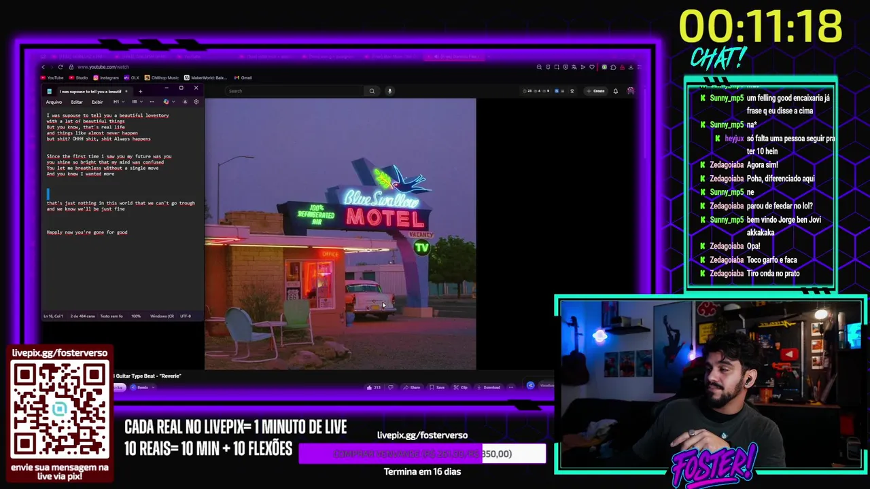This screenshot has width=870, height=489.
Task: Click UTF-8 encoding in Notepad status bar
Action: tap(186, 316)
